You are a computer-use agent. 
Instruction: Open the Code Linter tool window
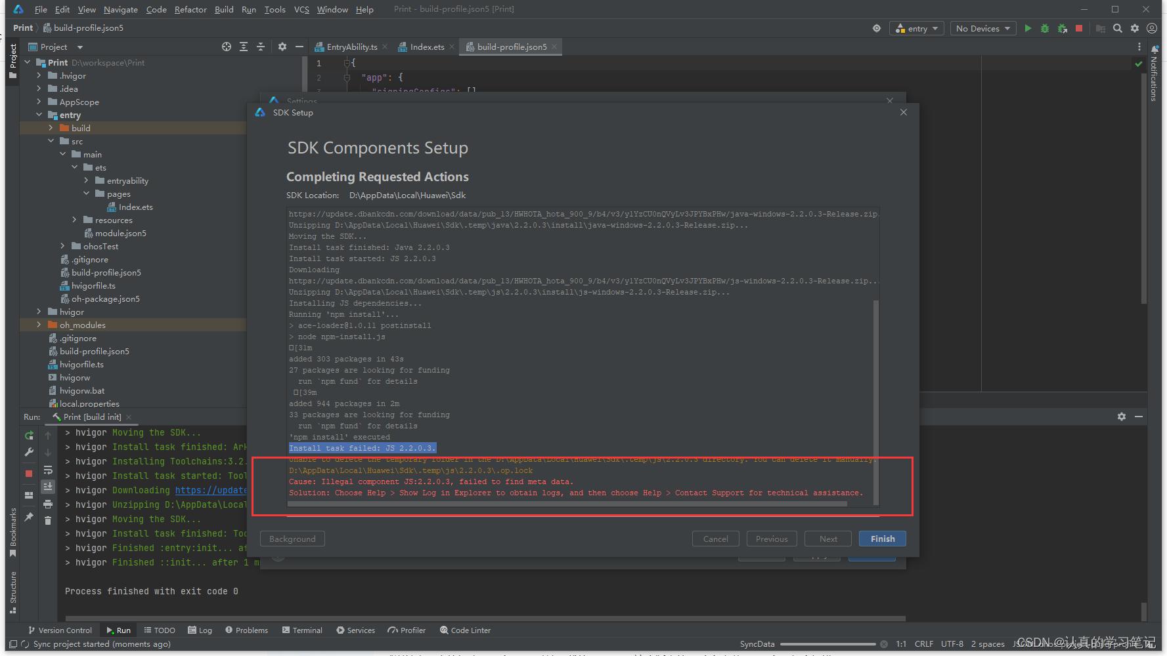tap(466, 630)
